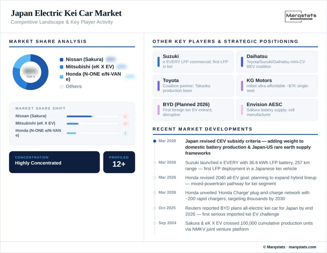Image resolution: width=327 pixels, height=253 pixels.
Task: Click the red down arrow beside Nissan (Sakura)
Action: coord(125,116)
